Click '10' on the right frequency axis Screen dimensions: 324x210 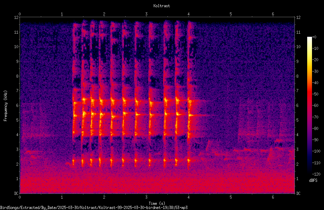(298, 47)
